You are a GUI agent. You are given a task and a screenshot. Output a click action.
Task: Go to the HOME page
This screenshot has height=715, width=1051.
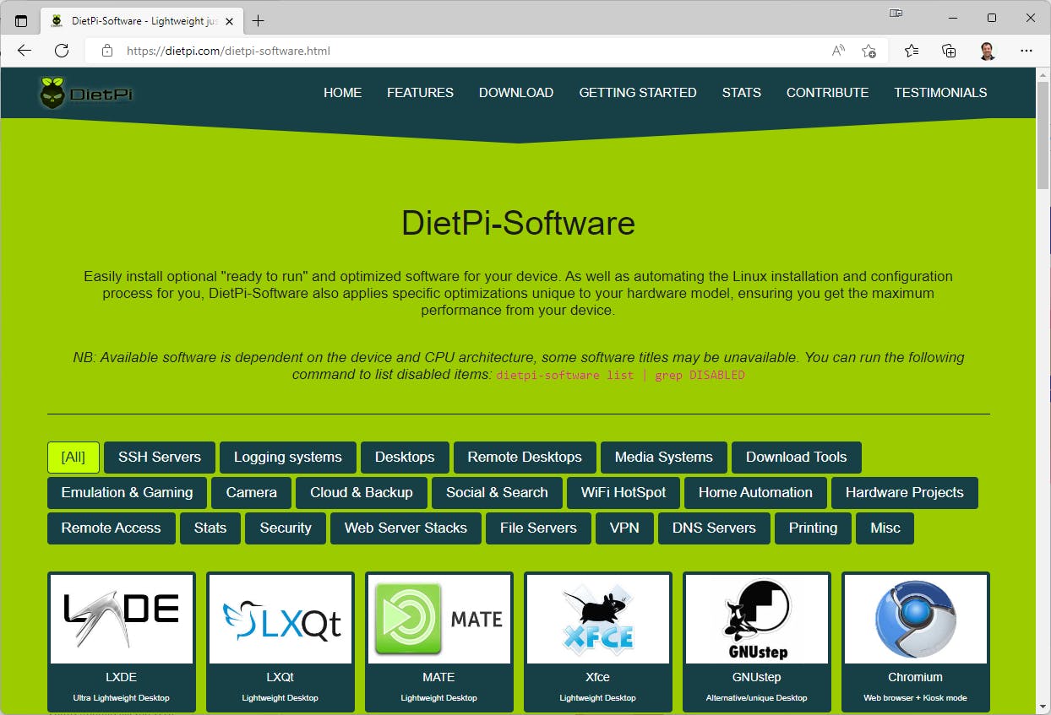coord(342,93)
